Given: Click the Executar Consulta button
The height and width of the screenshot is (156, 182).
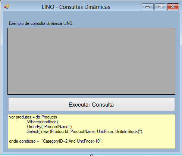Looking at the screenshot, I should coord(91,104).
